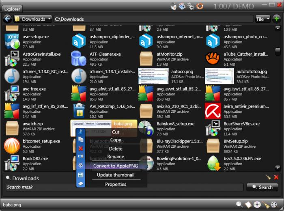Click the orange lifebuoy help icon
Viewport: 284px width, 211px height.
200,6
